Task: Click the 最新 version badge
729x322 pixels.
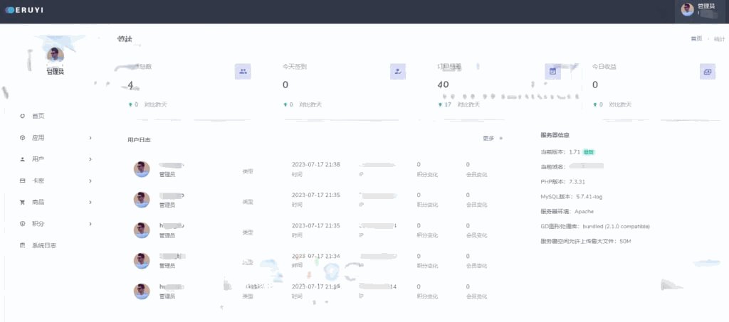Action: pyautogui.click(x=589, y=151)
